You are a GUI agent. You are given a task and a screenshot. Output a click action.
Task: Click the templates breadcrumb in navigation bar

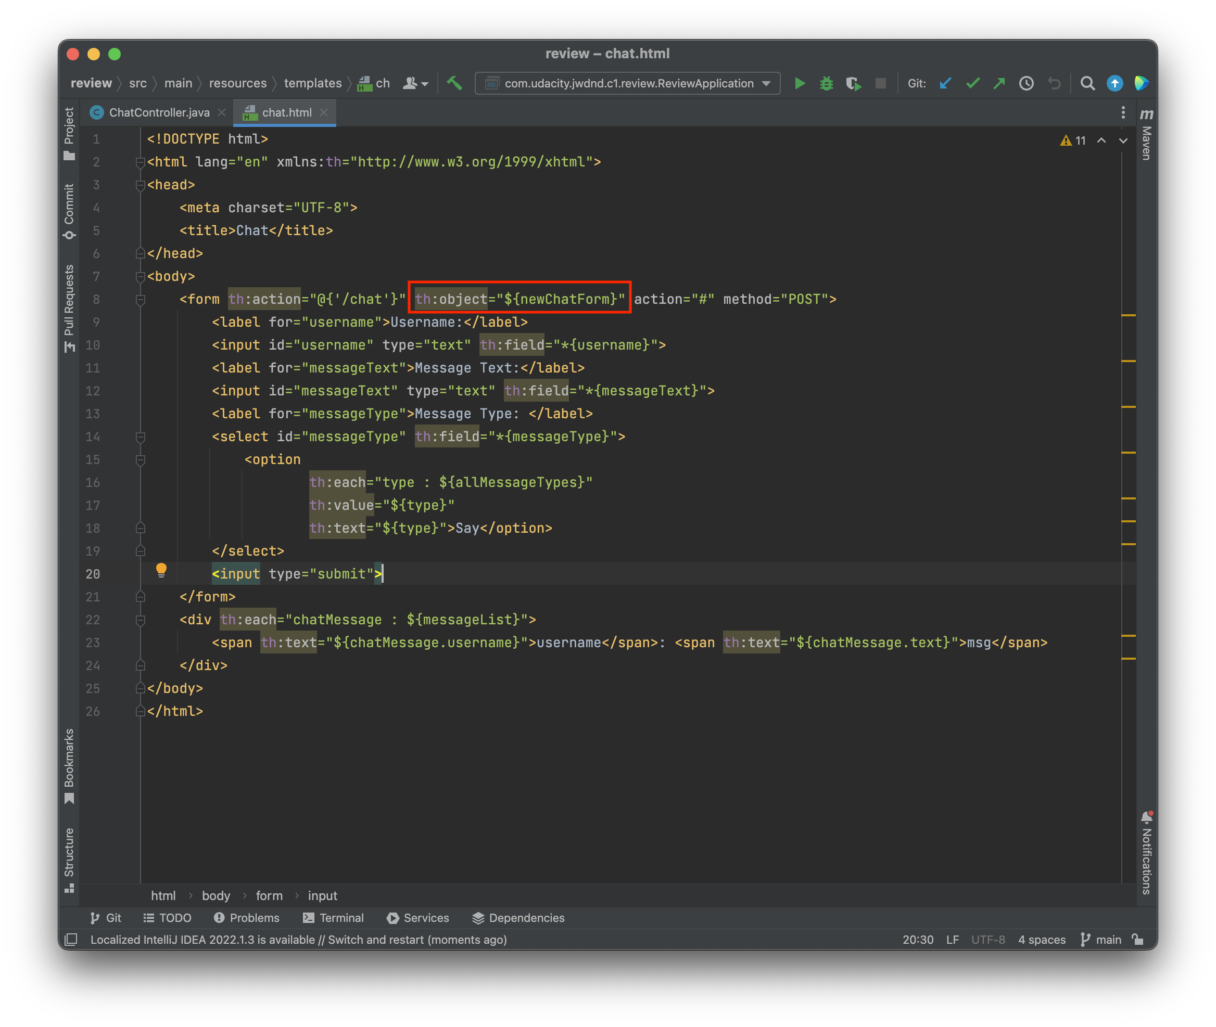coord(313,83)
